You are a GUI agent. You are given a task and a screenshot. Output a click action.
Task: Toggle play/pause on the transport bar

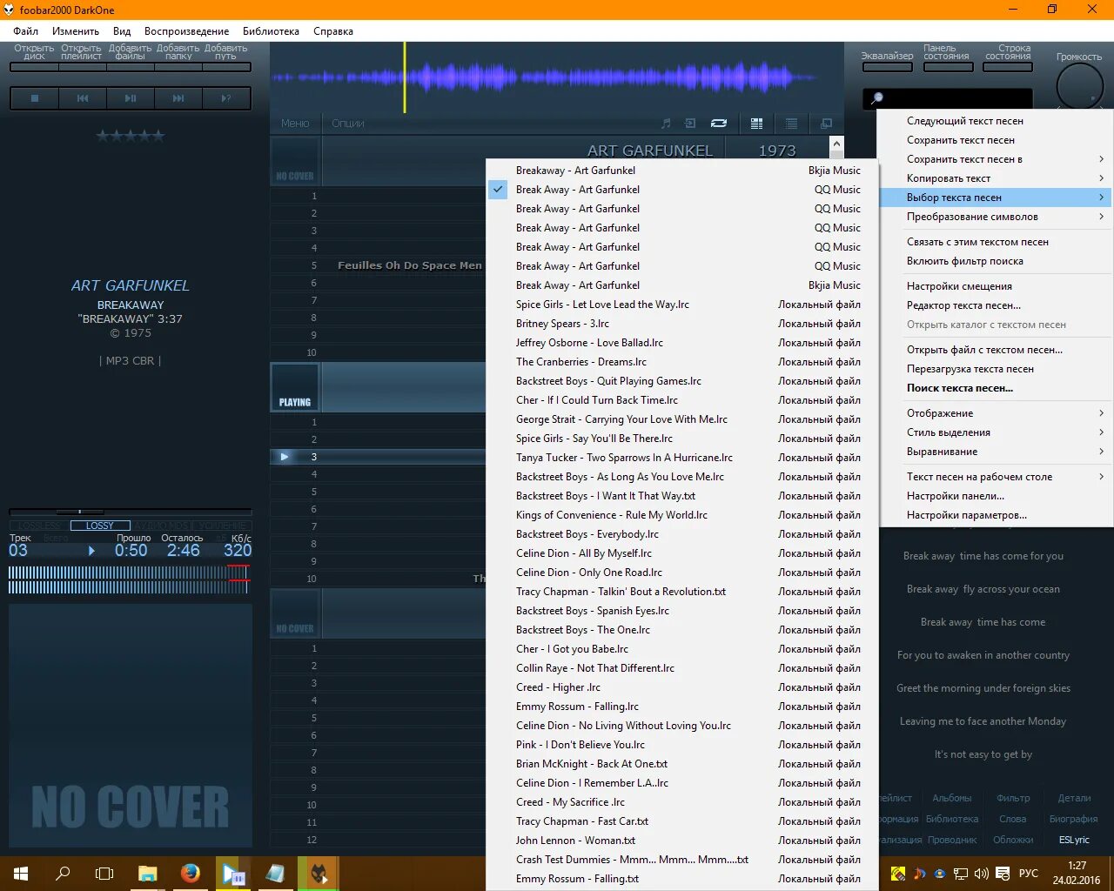tap(131, 98)
